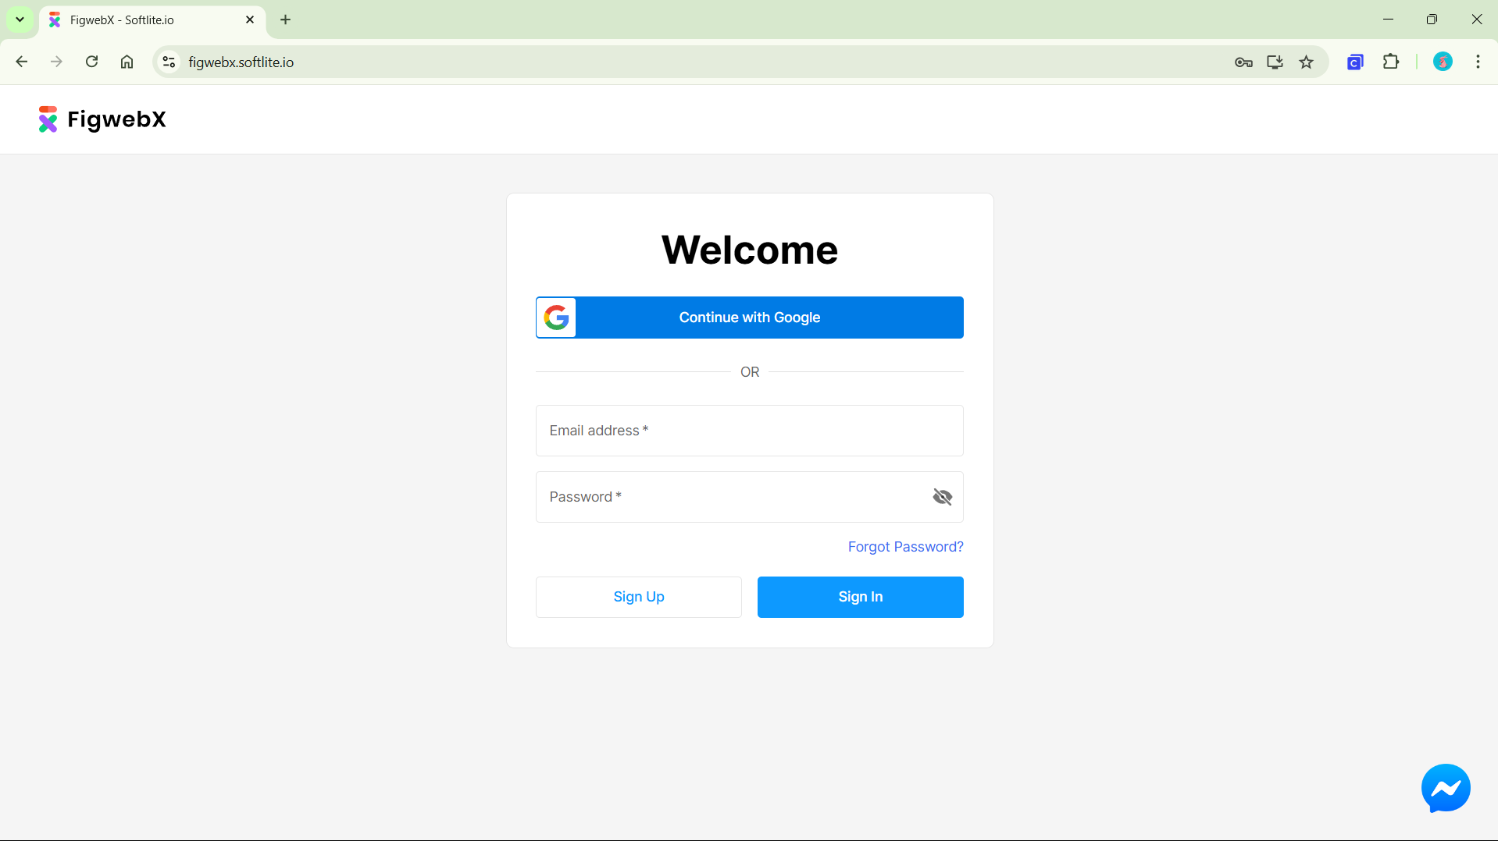Open the tab search dropdown arrow
The height and width of the screenshot is (841, 1498).
pyautogui.click(x=20, y=20)
